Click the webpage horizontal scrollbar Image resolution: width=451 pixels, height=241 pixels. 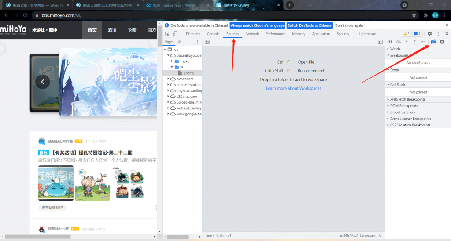coord(38,237)
